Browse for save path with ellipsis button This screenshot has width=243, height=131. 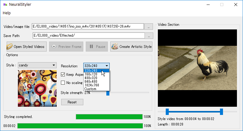pyautogui.click(x=149, y=36)
